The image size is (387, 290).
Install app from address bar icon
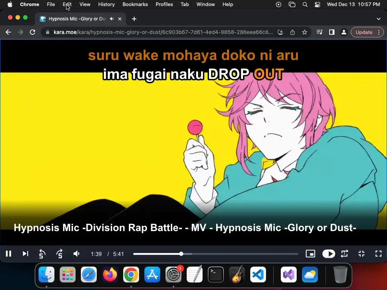[280, 32]
